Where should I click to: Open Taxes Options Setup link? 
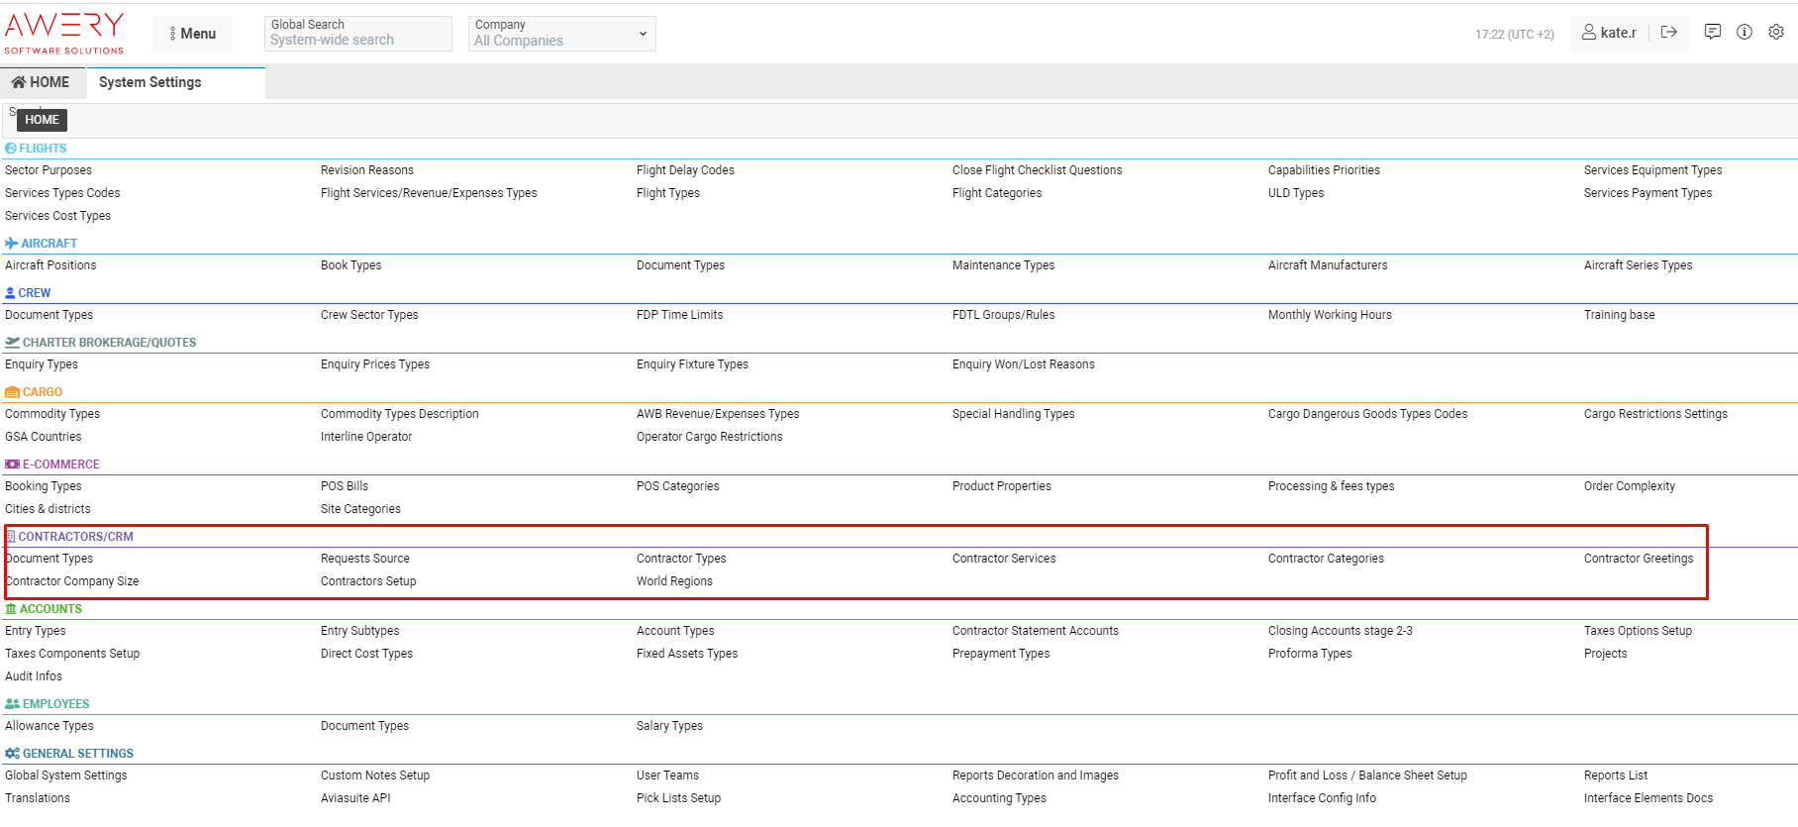coord(1638,631)
